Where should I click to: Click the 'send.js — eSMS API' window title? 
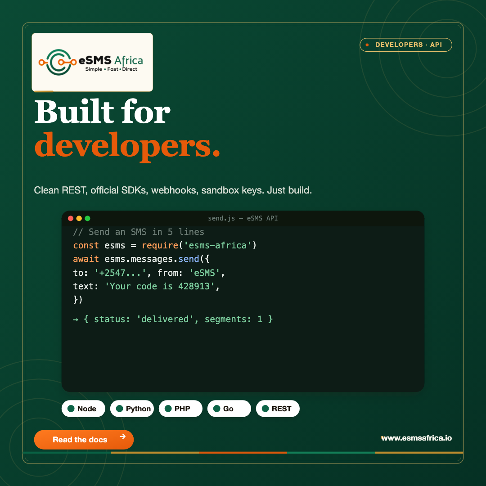(243, 218)
